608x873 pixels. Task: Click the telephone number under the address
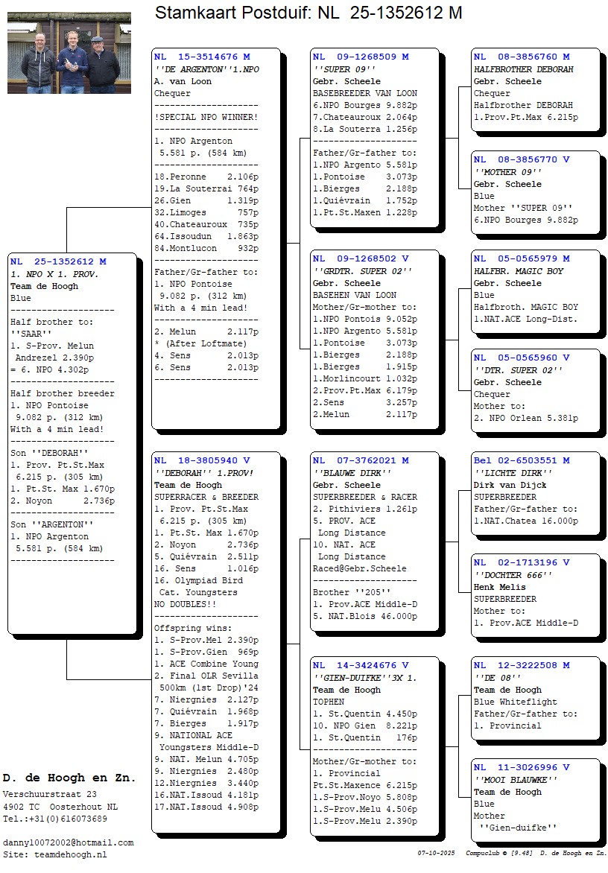click(x=54, y=819)
